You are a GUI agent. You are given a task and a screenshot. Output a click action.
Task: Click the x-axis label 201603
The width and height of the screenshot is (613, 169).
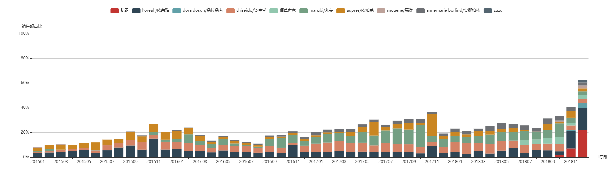tap(200, 162)
